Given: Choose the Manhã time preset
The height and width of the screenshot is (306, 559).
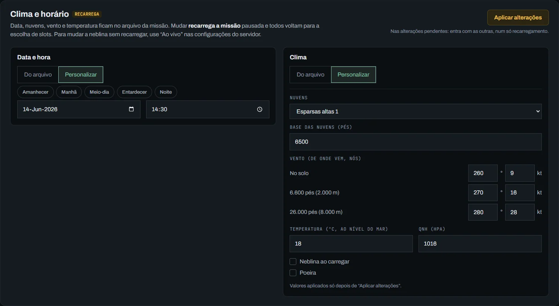Looking at the screenshot, I should (69, 92).
